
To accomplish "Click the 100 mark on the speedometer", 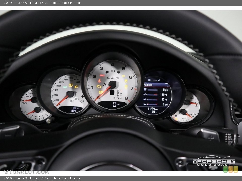I will tap(58, 86).
